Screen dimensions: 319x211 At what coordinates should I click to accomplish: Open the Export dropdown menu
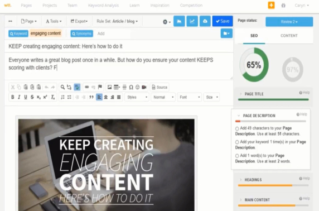pos(79,21)
